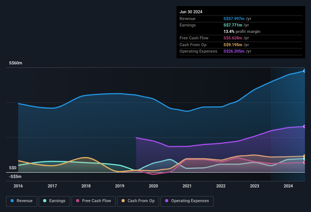
Task: Click the Revenue label in the tooltip
Action: pyautogui.click(x=188, y=19)
